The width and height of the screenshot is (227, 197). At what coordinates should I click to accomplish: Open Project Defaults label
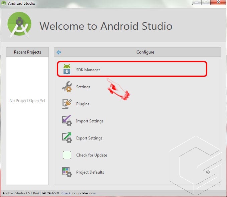[x=90, y=172]
